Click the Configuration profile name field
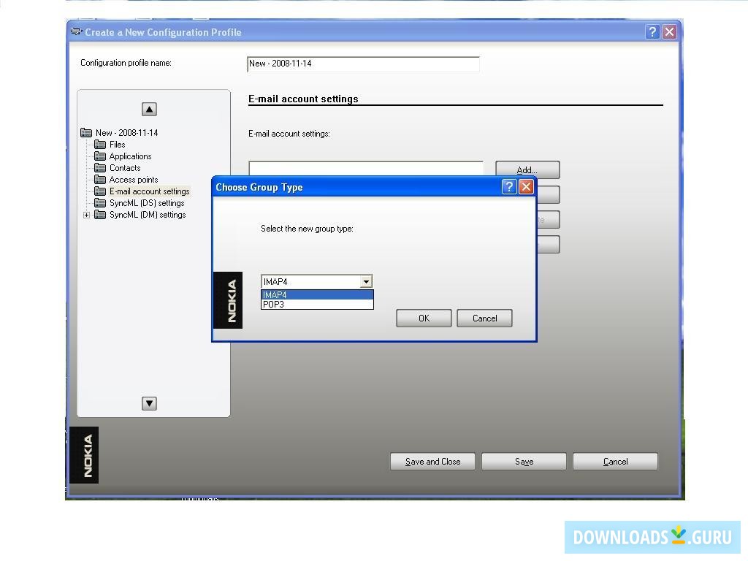748x561 pixels. point(363,64)
